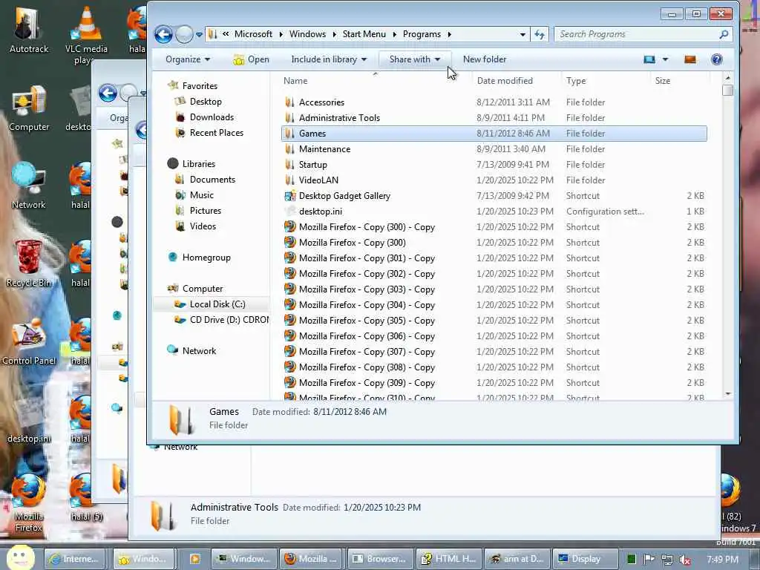Open the address bar history dropdown
The height and width of the screenshot is (570, 760).
(522, 34)
